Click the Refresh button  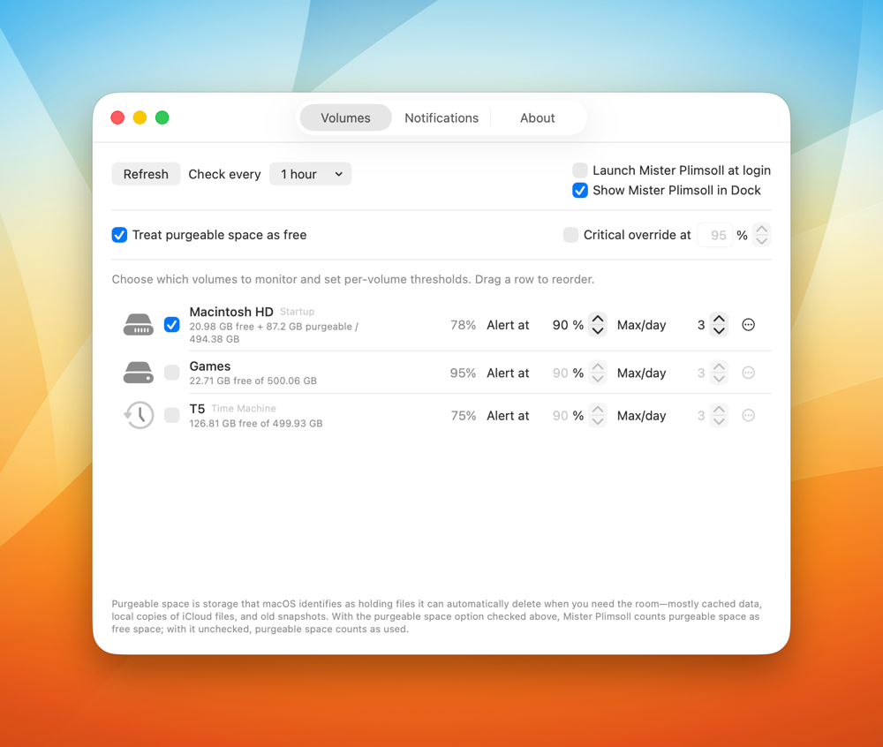click(146, 174)
